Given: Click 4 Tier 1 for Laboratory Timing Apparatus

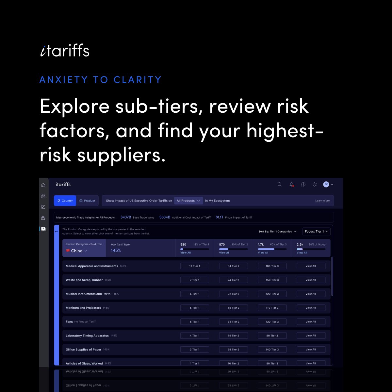Looking at the screenshot, I should click(x=195, y=335).
